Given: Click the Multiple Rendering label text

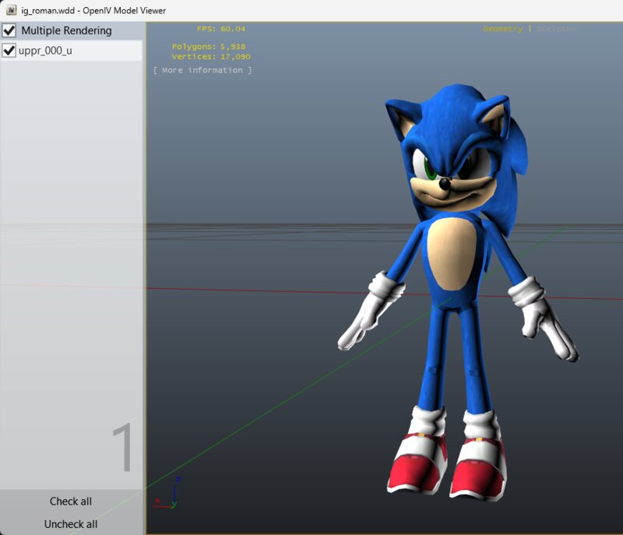Looking at the screenshot, I should pos(66,30).
